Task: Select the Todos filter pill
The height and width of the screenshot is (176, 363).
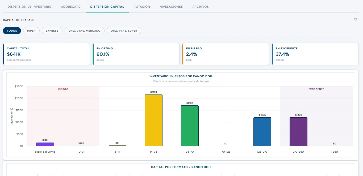Action: [12, 31]
